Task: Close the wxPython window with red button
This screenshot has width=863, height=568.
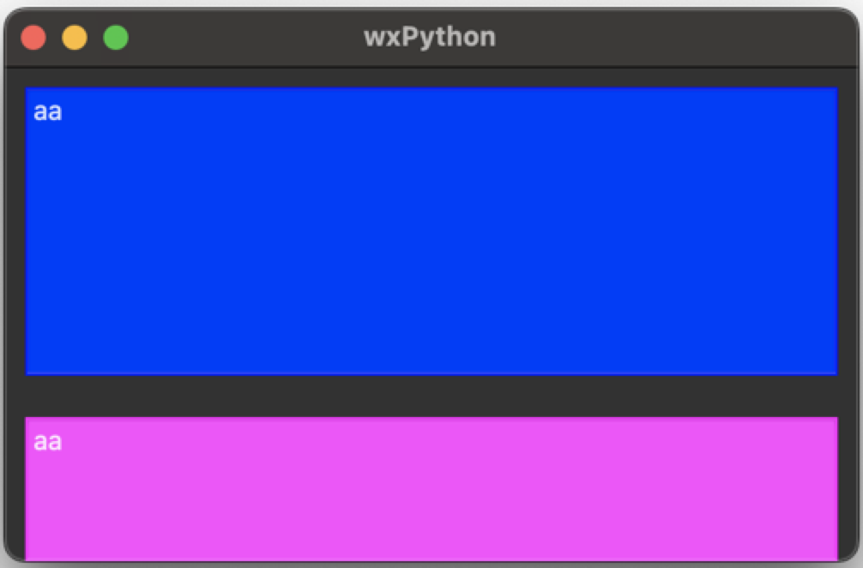Action: click(33, 38)
